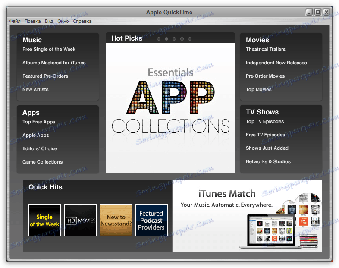Screen dimensions: 339x268
Task: Click the Single of the Week tile
Action: tap(44, 220)
